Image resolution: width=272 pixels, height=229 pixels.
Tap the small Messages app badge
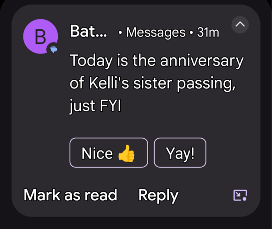click(x=54, y=49)
